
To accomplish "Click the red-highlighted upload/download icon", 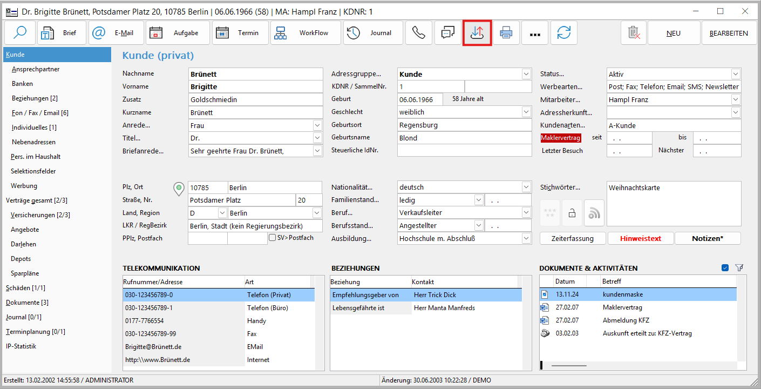I will [477, 33].
